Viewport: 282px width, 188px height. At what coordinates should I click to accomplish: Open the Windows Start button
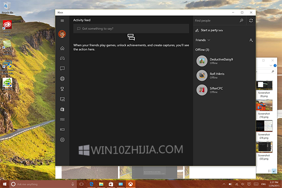pos(5,184)
